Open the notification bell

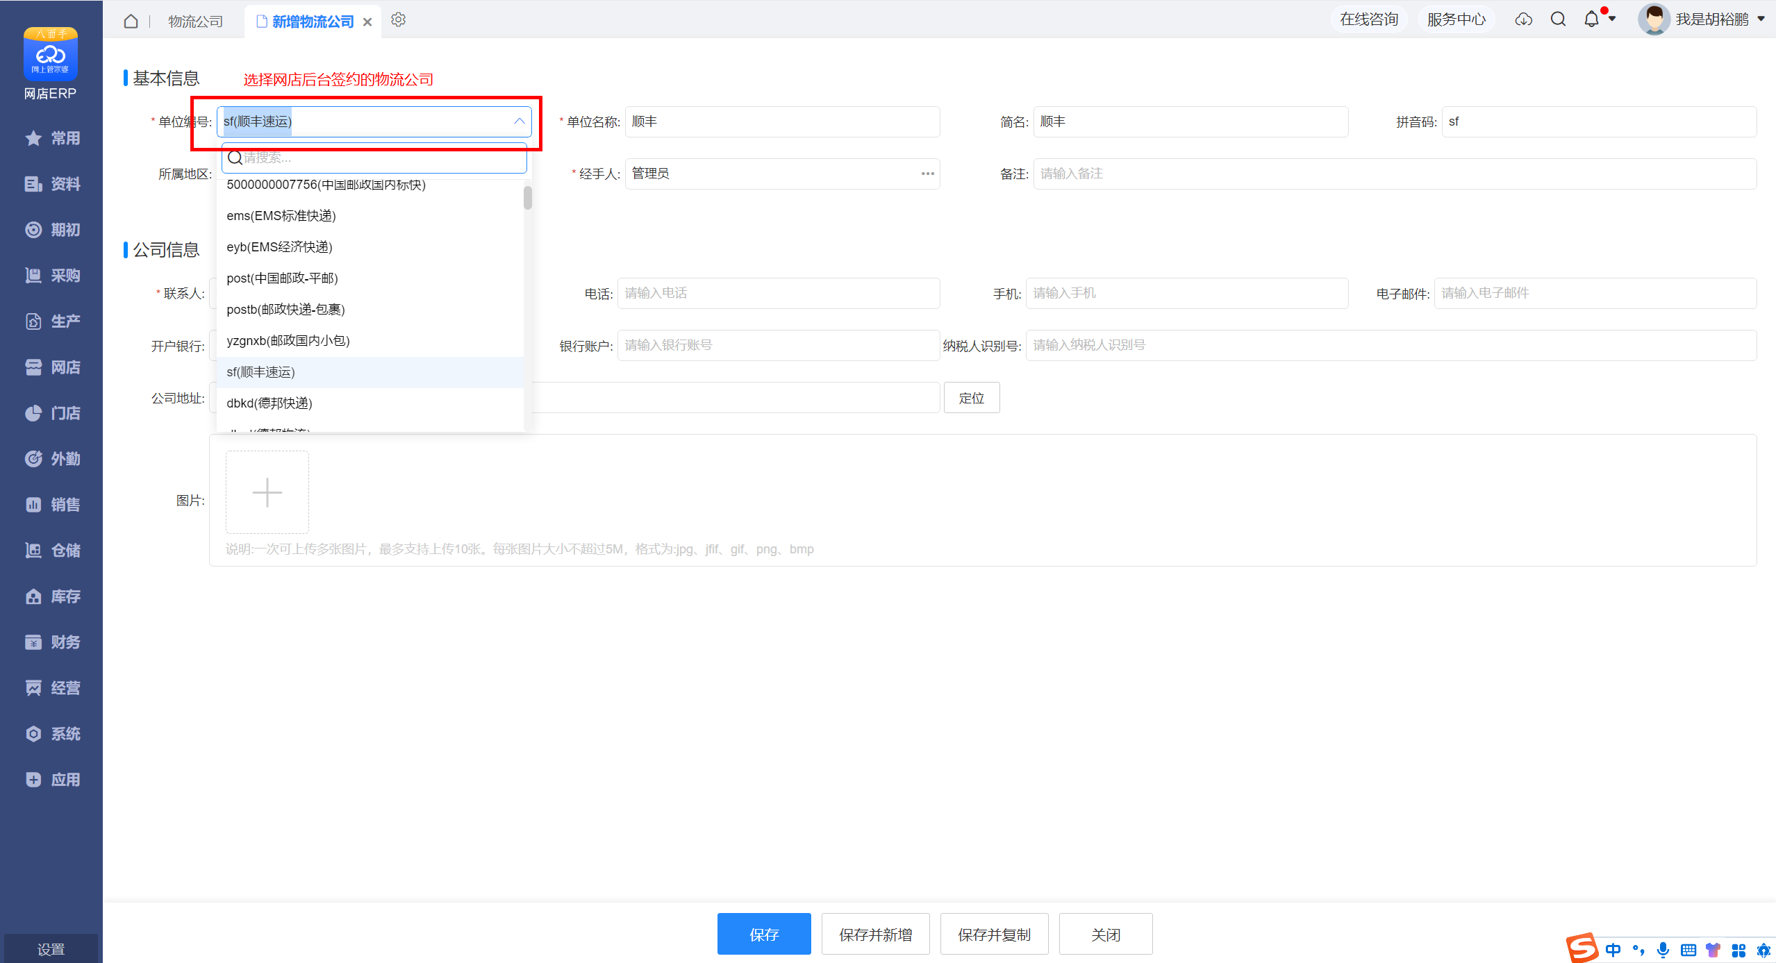[1591, 19]
